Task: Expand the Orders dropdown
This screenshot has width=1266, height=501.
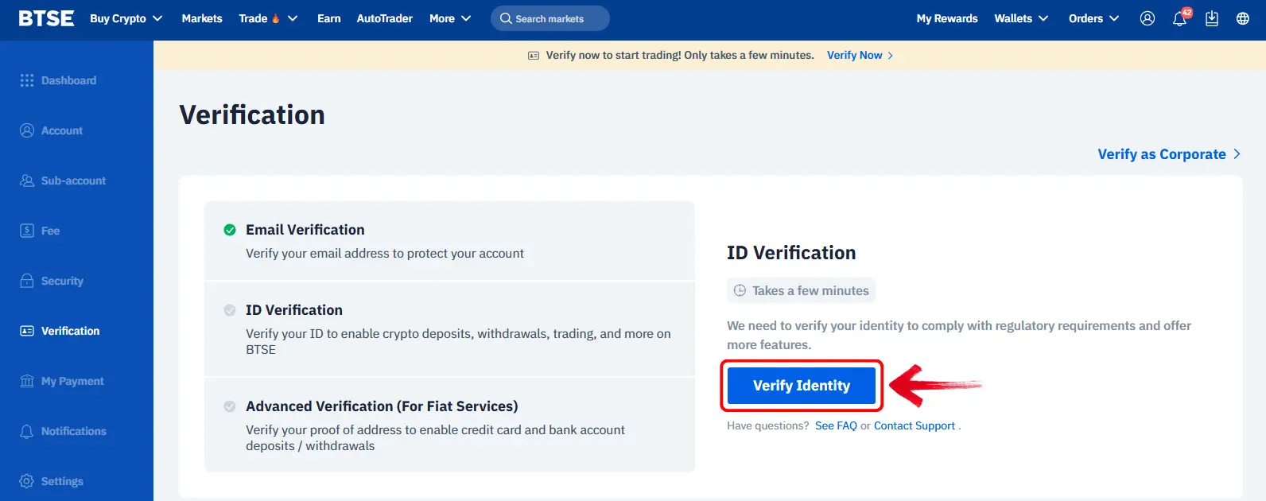Action: [1093, 18]
